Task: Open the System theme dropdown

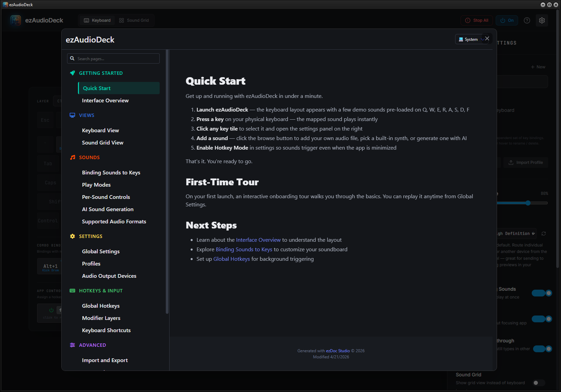Action: point(471,39)
